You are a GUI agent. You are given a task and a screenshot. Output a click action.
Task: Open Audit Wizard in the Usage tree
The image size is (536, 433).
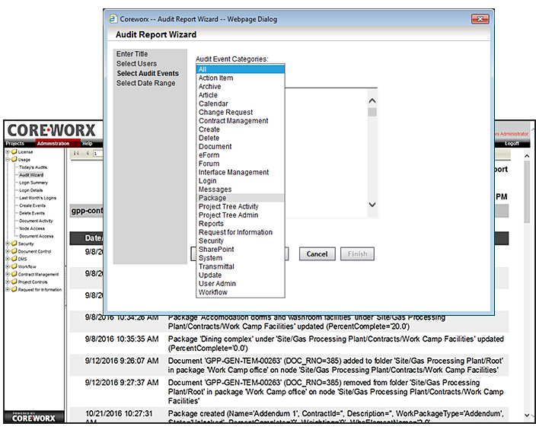31,175
